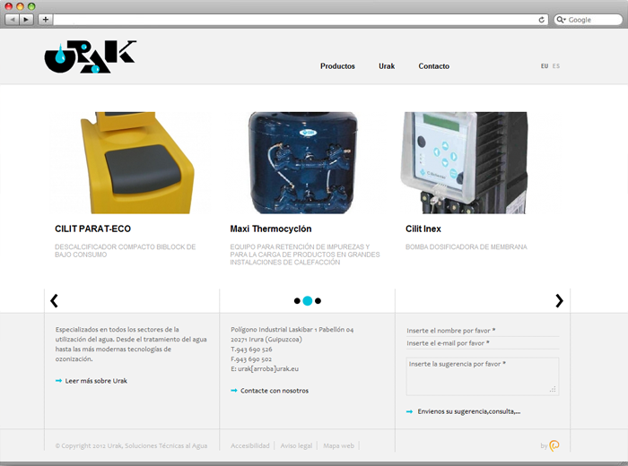Image resolution: width=628 pixels, height=466 pixels.
Task: Click the browser address bar
Action: coord(295,20)
